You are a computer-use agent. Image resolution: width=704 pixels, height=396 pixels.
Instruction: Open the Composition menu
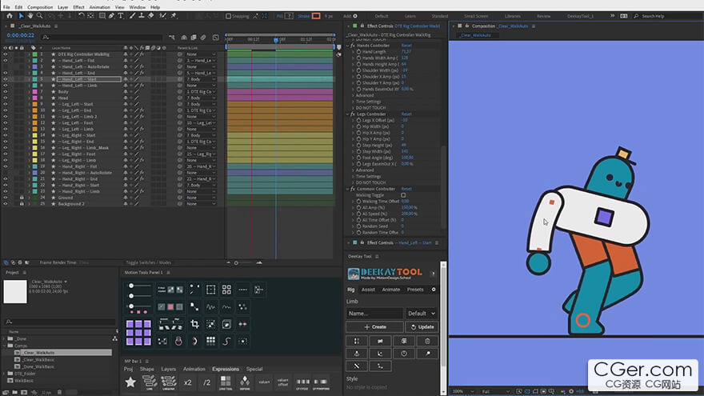pos(40,7)
